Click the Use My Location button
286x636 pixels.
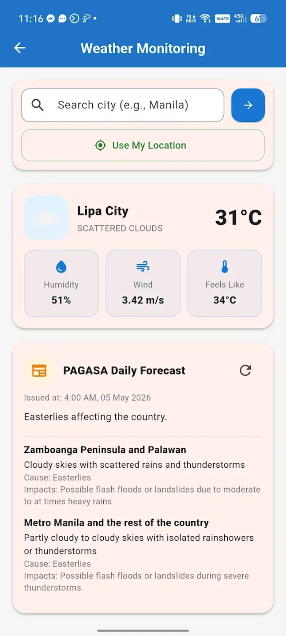click(143, 145)
